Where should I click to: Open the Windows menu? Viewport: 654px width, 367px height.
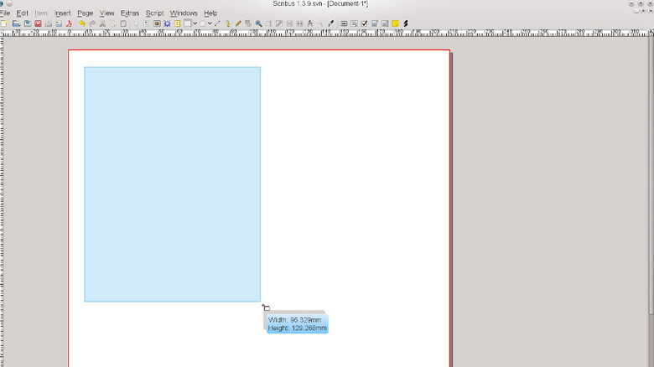click(x=184, y=13)
